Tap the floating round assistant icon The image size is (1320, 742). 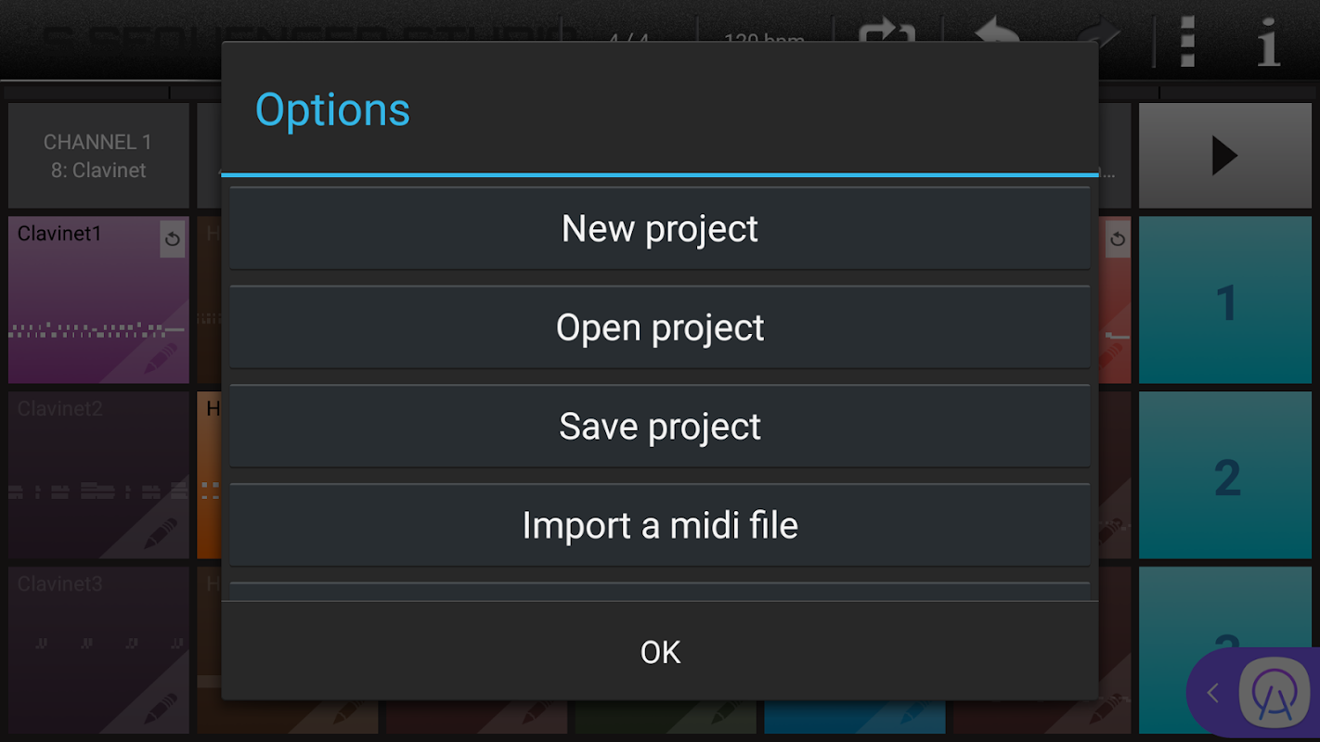1274,693
